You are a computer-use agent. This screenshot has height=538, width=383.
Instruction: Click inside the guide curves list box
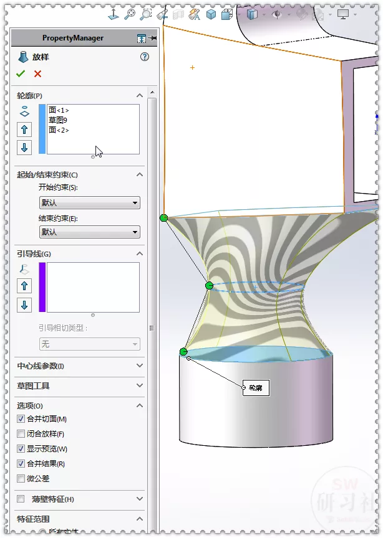click(93, 287)
